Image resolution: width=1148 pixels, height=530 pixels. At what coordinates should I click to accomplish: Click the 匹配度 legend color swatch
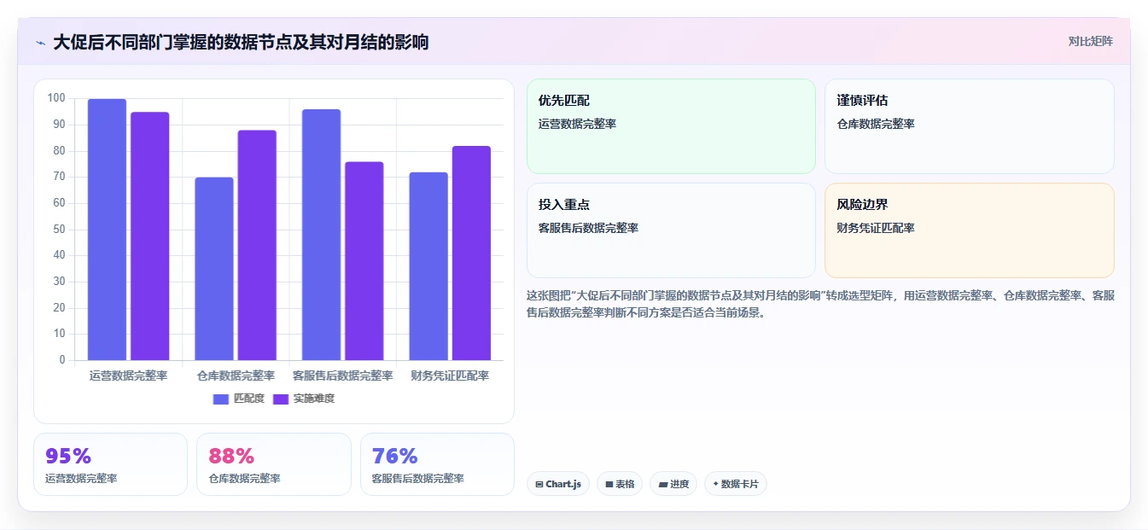pos(221,399)
